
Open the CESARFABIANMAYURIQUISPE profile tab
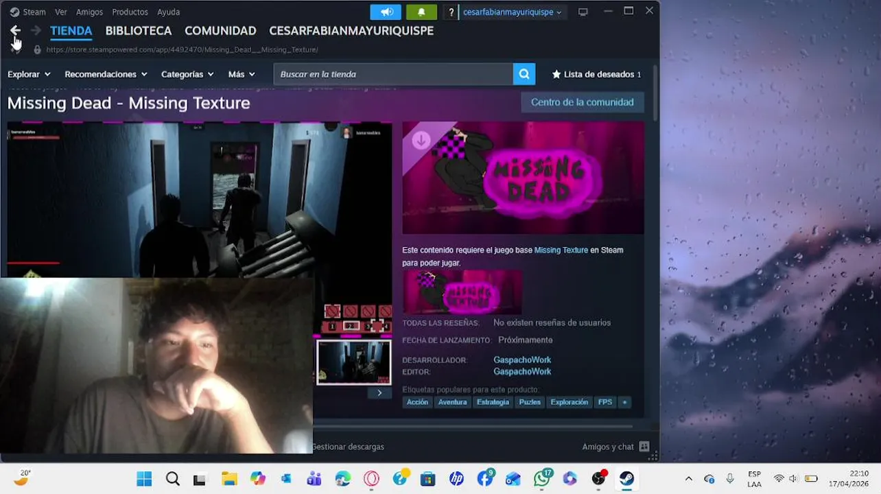tap(351, 31)
